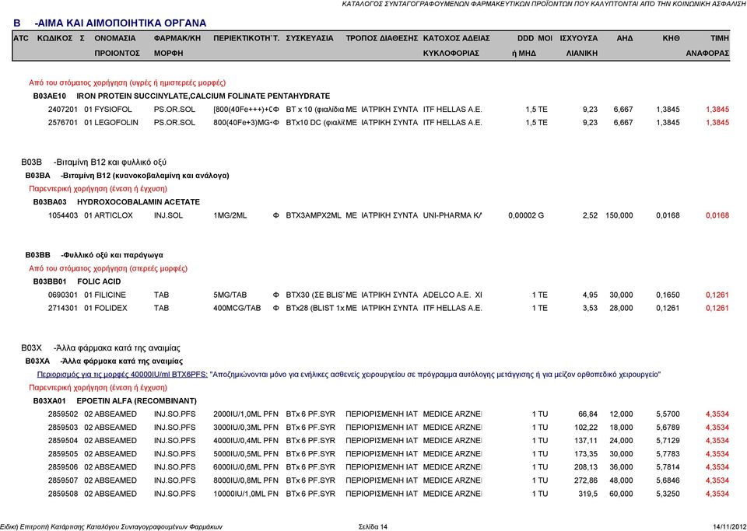Select ARTICLOX strength '1MG/2ML'
This screenshot has height=531, width=747.
(x=230, y=215)
